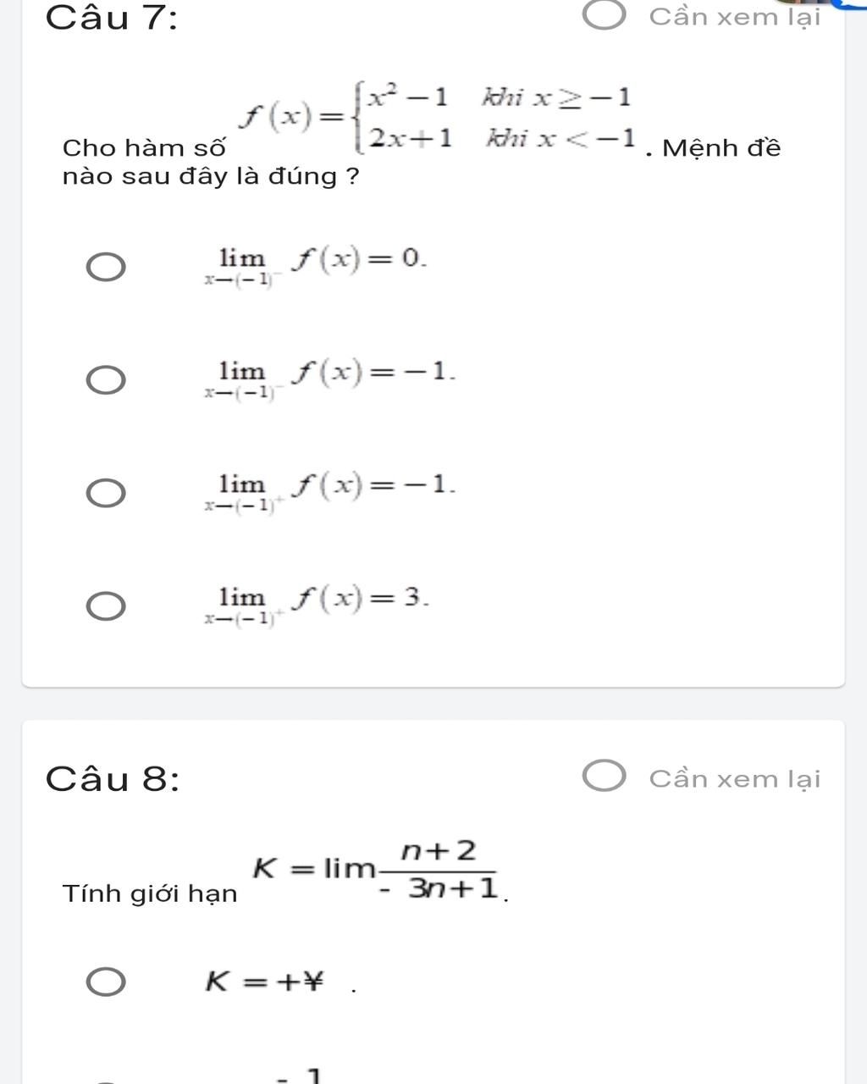This screenshot has width=867, height=1084.
Task: Click the K = lim (n+2)/(−3n+1) formula
Action: (378, 869)
